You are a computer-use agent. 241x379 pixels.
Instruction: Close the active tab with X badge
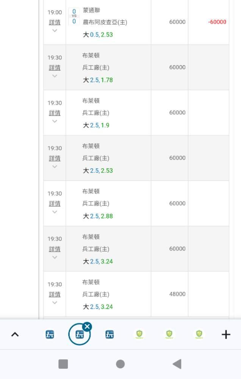click(x=87, y=327)
